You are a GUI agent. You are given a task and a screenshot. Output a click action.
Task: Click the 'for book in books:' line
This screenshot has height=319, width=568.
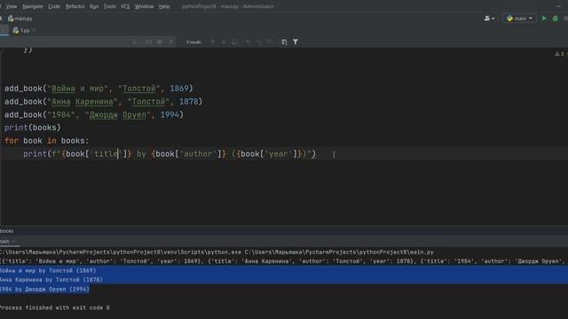pyautogui.click(x=46, y=141)
